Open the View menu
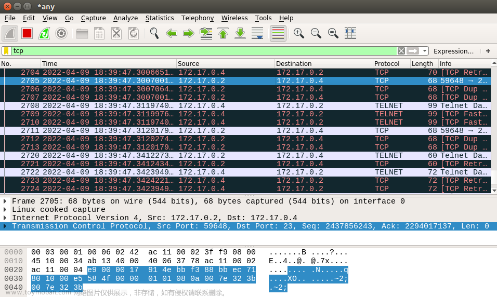The image size is (497, 297). click(x=50, y=18)
